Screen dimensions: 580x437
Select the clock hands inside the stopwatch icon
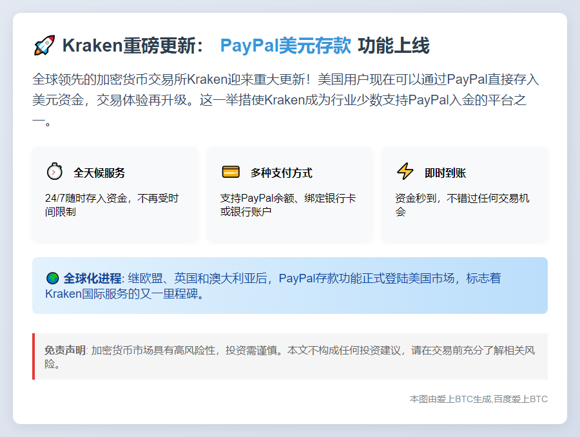pos(54,173)
